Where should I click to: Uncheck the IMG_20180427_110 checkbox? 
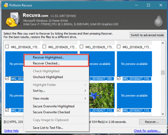(x=119, y=79)
